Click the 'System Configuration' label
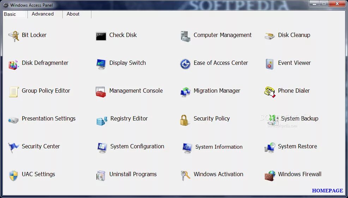Viewport: 348px width, 198px height. pyautogui.click(x=137, y=147)
